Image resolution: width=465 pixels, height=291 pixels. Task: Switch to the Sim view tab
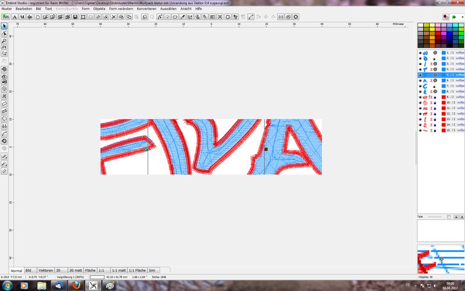click(x=153, y=270)
